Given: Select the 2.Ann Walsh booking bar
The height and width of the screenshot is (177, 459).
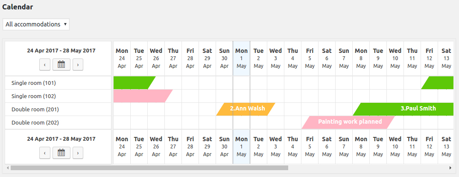Looking at the screenshot, I should pos(246,109).
